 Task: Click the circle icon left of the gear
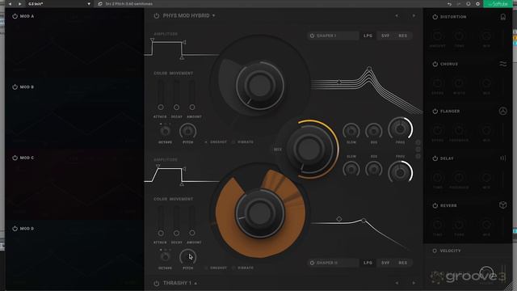tap(469, 4)
